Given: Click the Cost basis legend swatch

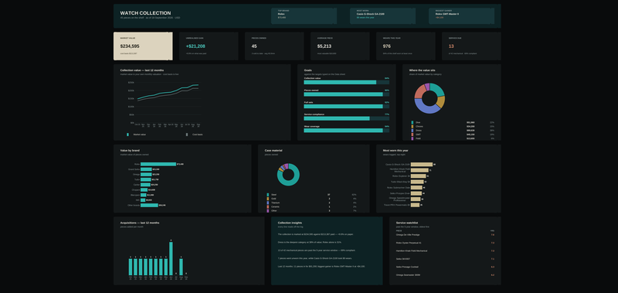Looking at the screenshot, I should point(187,135).
